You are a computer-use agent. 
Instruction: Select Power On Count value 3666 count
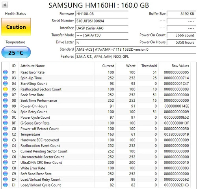tap(181, 35)
